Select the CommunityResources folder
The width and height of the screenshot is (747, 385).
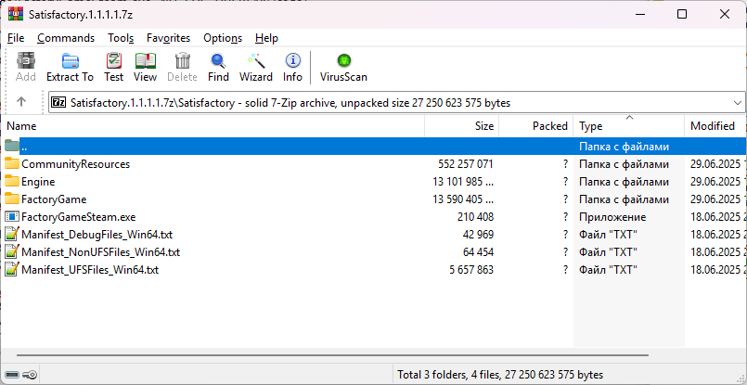[x=75, y=164]
